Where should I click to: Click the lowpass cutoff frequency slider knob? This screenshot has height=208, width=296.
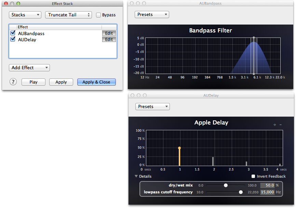pos(241,192)
